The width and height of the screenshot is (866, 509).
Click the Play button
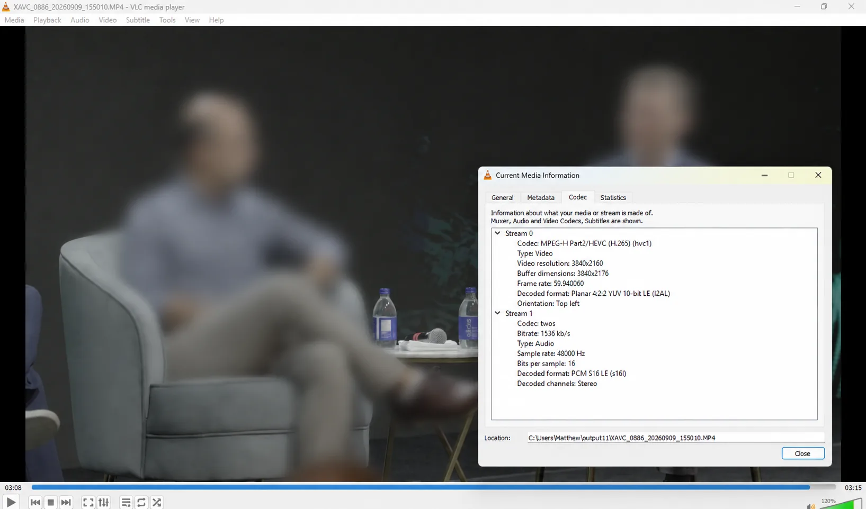(x=11, y=502)
